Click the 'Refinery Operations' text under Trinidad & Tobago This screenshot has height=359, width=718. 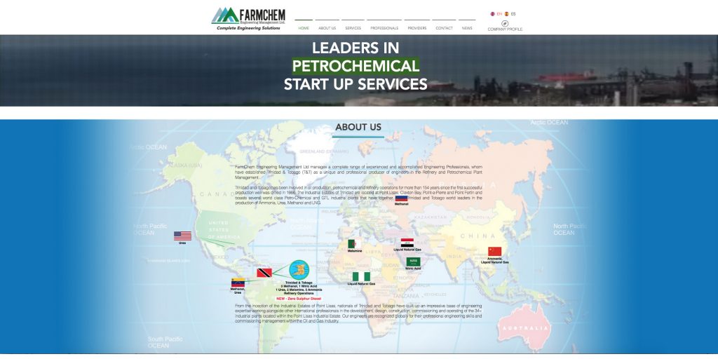click(299, 293)
